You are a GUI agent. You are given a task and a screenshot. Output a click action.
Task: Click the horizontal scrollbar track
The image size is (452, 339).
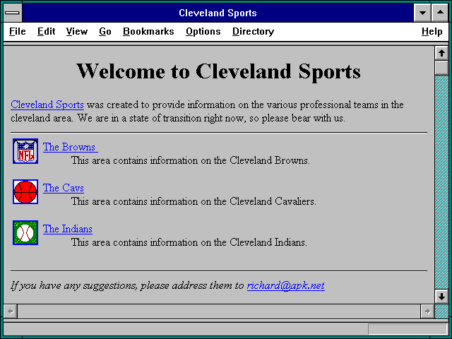point(219,311)
